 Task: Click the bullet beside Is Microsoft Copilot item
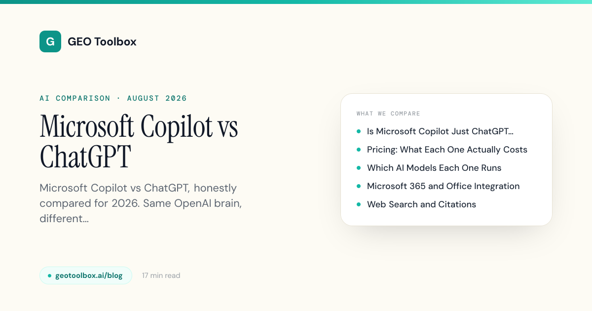click(359, 131)
